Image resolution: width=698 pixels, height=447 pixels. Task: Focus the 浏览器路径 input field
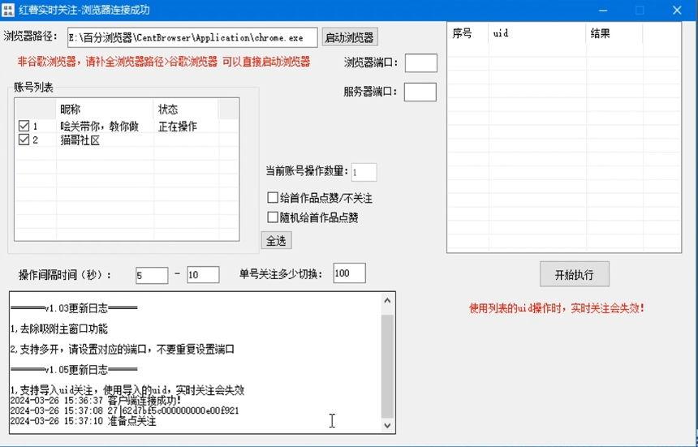pos(192,37)
